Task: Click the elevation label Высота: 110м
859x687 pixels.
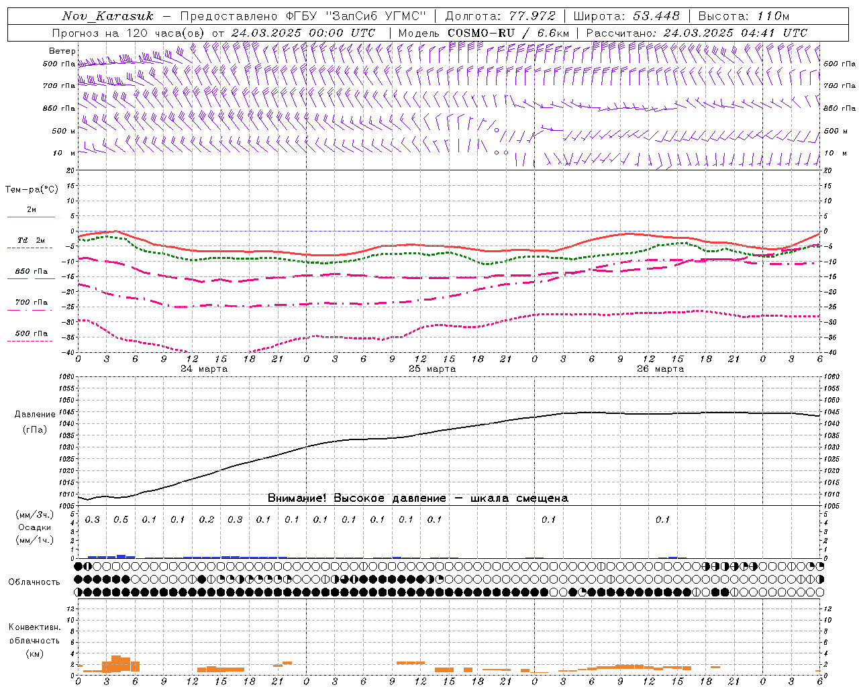Action: pos(744,16)
